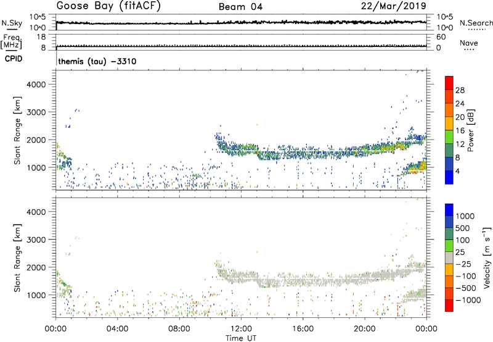Click the 'Nave' legend label
The height and width of the screenshot is (342, 493).
click(x=469, y=43)
